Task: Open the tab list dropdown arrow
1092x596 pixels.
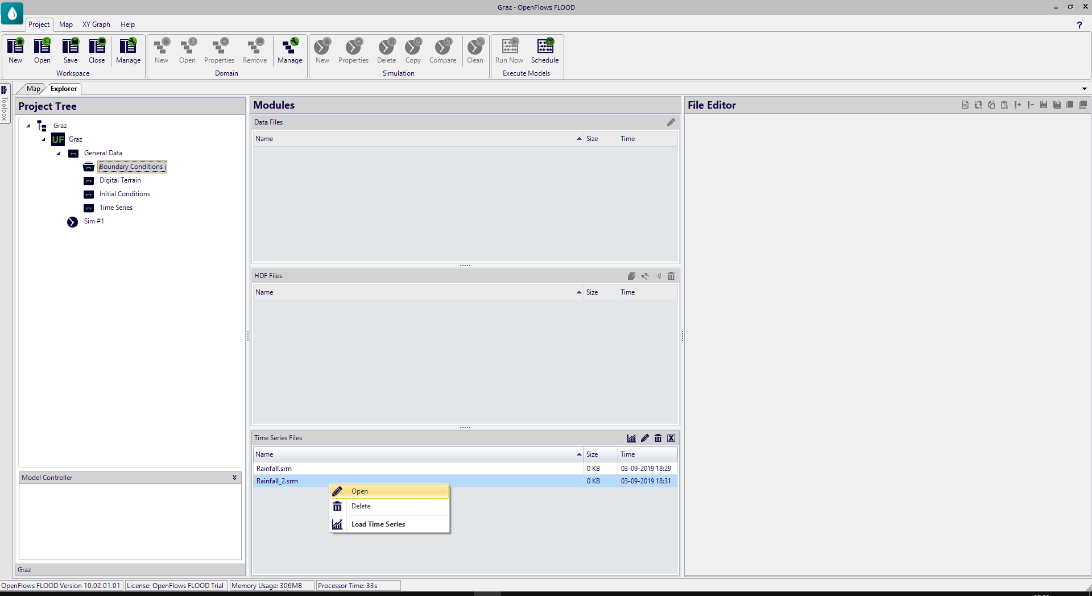Action: pyautogui.click(x=1085, y=89)
